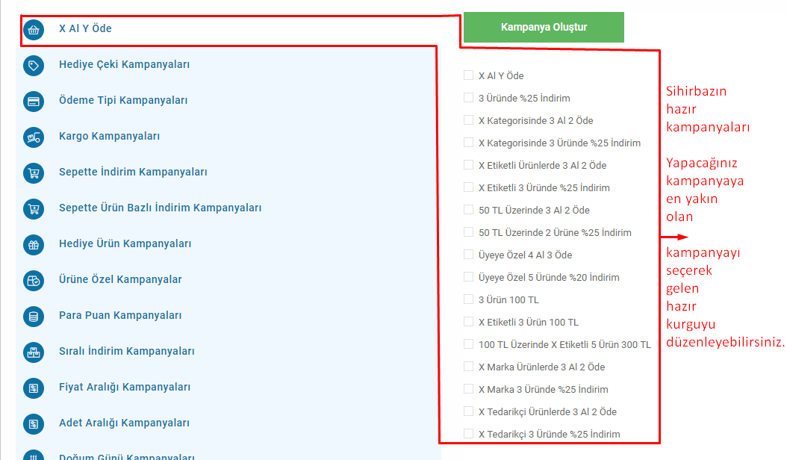
Task: Click the credit card icon for Ödeme Tipi Kampanyaları
Action: [34, 102]
